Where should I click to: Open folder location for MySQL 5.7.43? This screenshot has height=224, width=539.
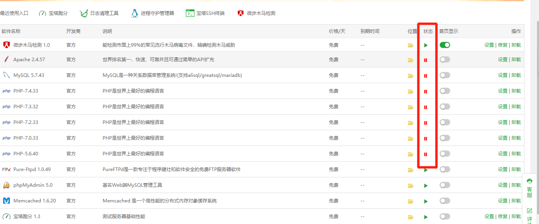[x=411, y=76]
